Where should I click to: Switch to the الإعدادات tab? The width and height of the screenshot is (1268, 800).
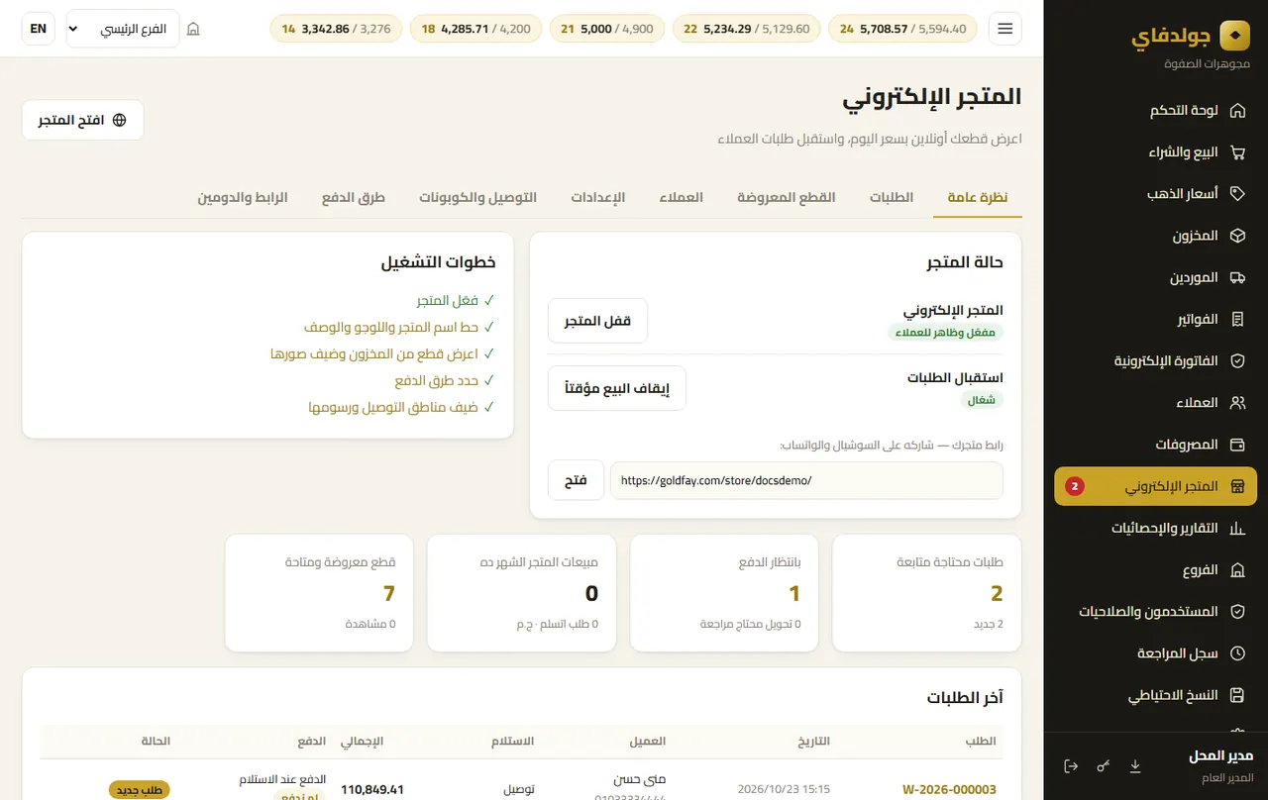(598, 197)
